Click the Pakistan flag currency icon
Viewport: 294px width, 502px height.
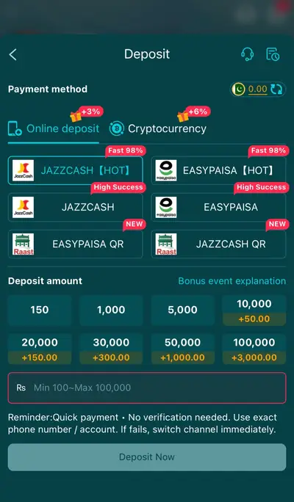click(238, 90)
